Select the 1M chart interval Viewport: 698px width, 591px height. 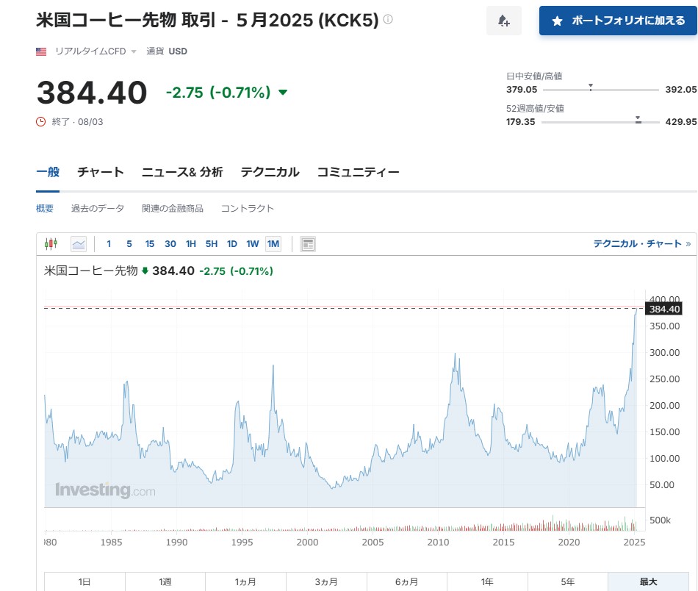click(273, 243)
